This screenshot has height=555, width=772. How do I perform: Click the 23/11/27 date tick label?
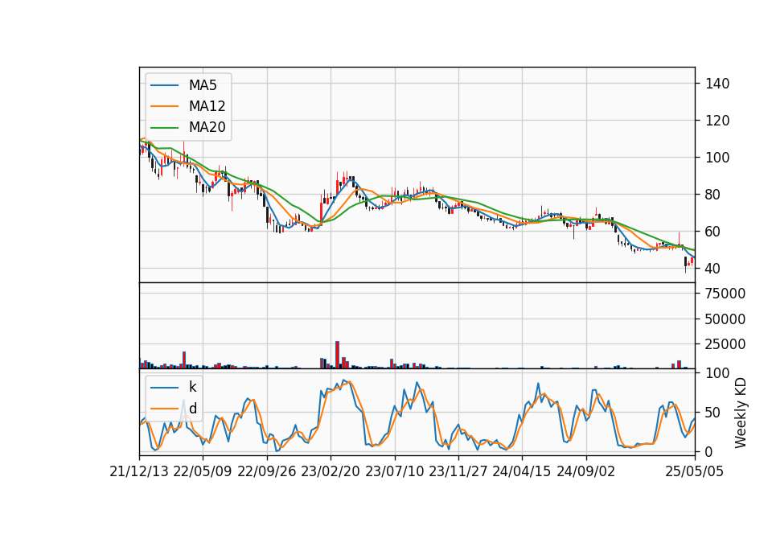click(x=458, y=471)
